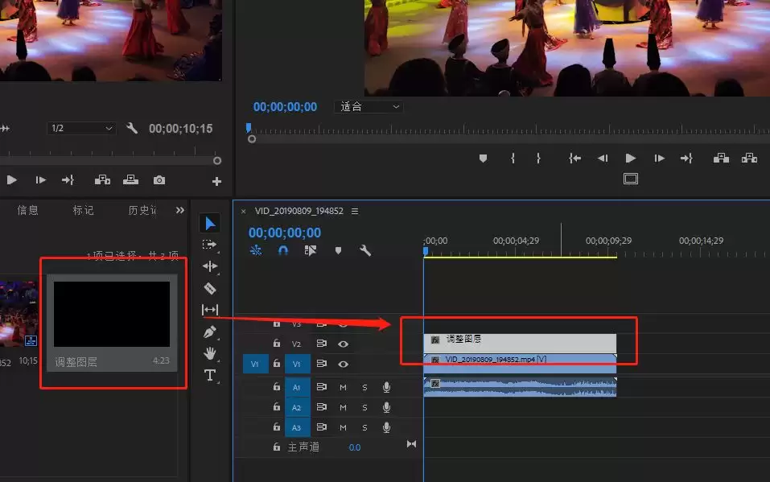770x482 pixels.
Task: Select the Hand tool
Action: (x=210, y=353)
